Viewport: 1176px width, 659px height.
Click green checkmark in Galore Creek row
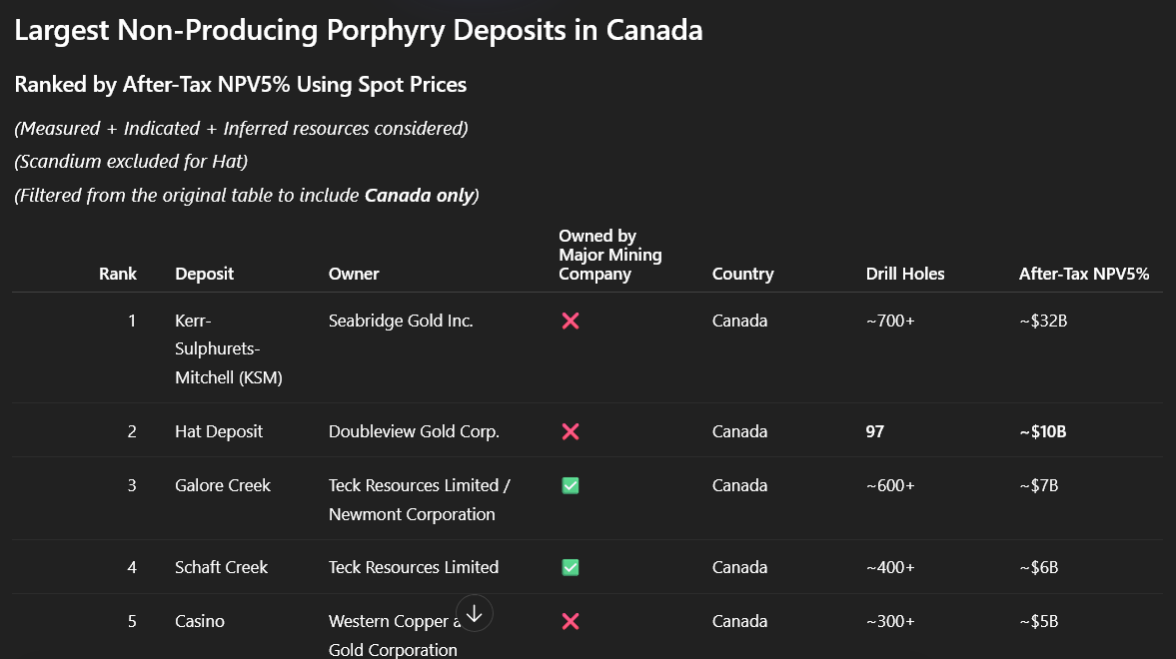pos(571,485)
